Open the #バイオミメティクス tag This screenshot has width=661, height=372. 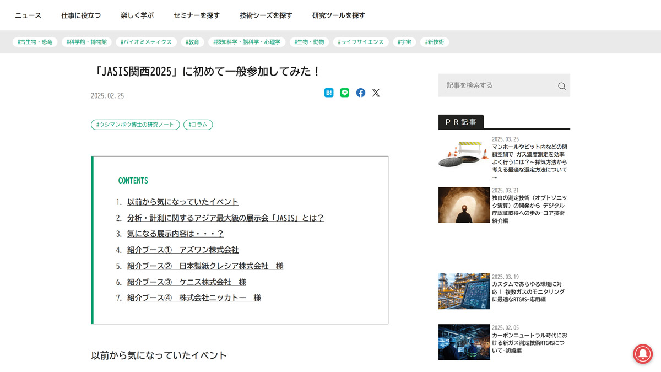coord(146,41)
